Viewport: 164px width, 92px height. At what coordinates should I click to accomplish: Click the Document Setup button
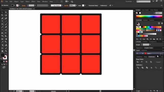pos(93,6)
